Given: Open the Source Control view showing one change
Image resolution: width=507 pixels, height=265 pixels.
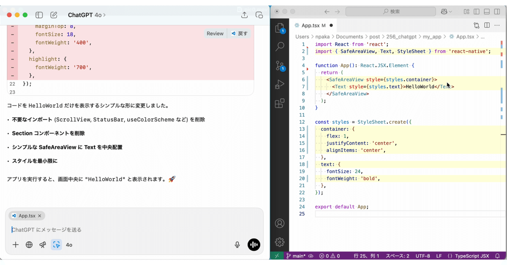Looking at the screenshot, I should pos(280,65).
